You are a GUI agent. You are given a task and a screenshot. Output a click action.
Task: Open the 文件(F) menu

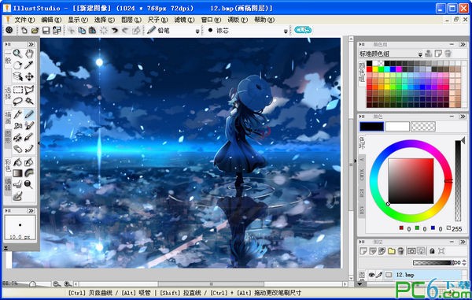coord(24,20)
